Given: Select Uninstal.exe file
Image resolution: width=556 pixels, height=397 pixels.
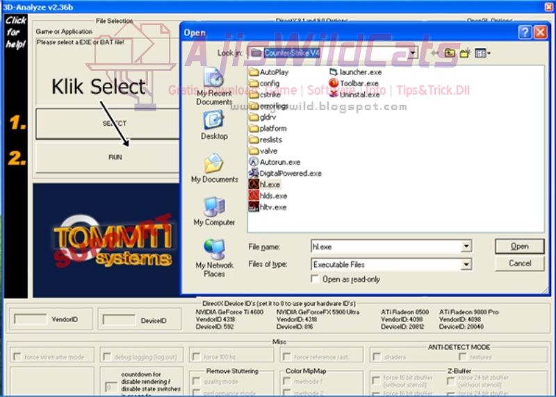Looking at the screenshot, I should [x=354, y=95].
